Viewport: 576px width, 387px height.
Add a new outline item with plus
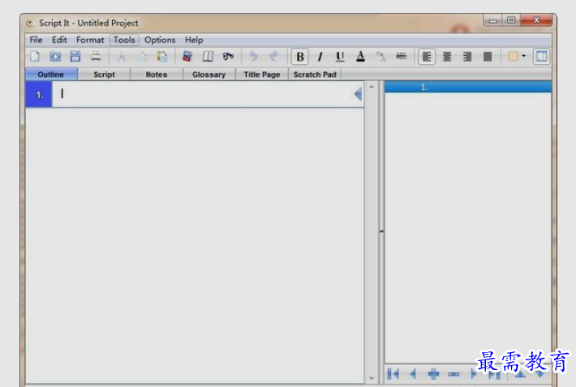[x=433, y=374]
